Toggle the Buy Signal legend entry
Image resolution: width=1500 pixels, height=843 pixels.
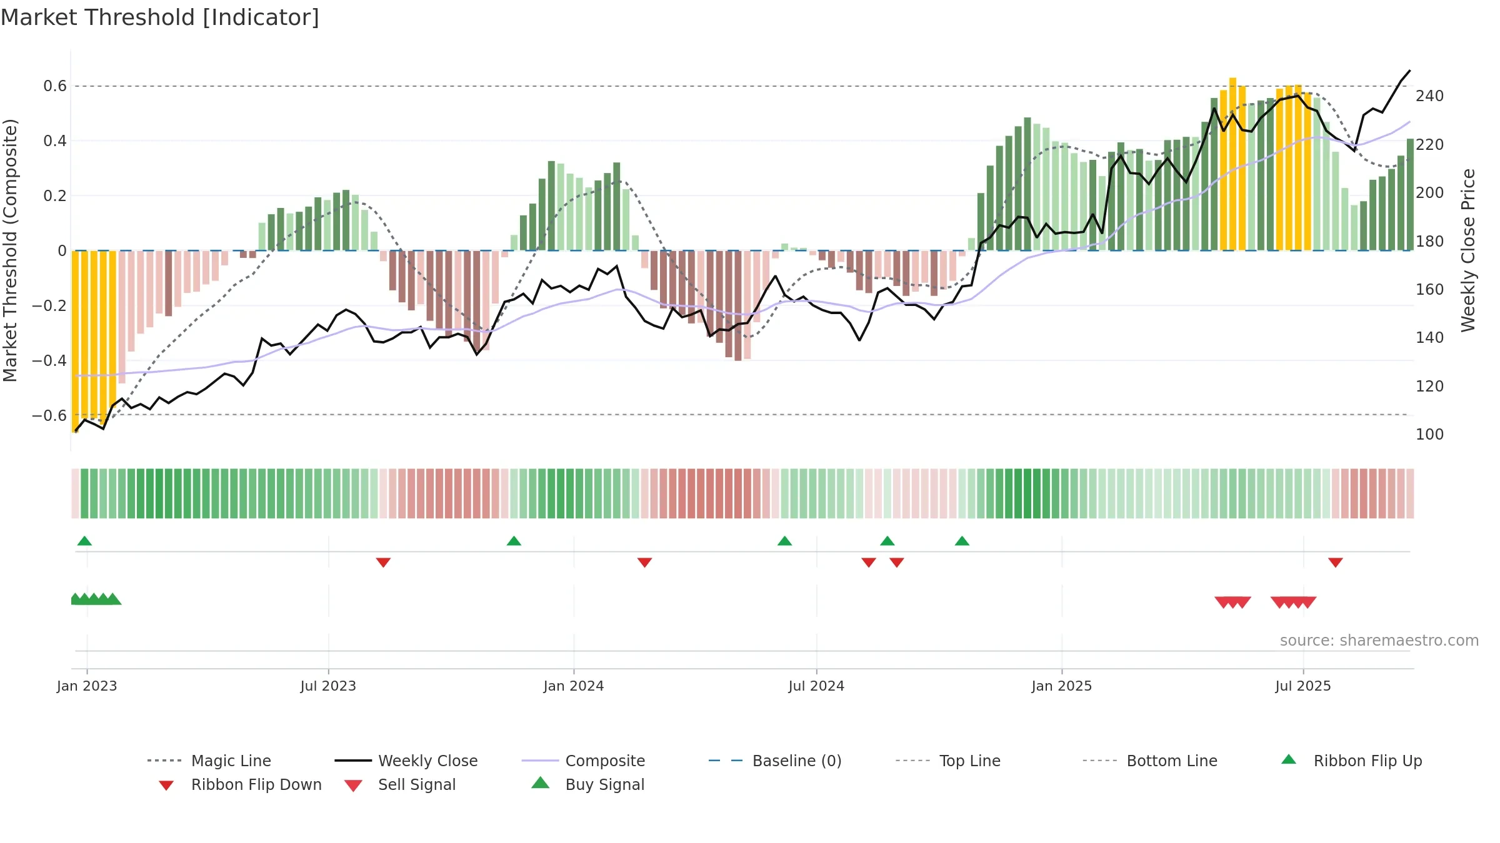(x=587, y=784)
